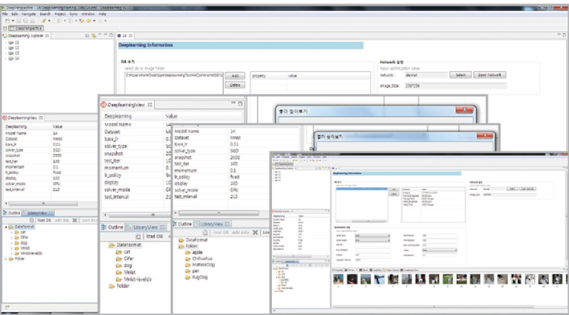569x315 pixels.
Task: Switch to the 14 editor tab
Action: pyautogui.click(x=125, y=35)
